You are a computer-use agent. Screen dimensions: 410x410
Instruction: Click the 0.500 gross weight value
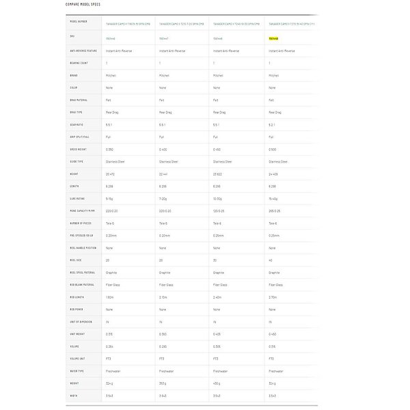click(273, 149)
